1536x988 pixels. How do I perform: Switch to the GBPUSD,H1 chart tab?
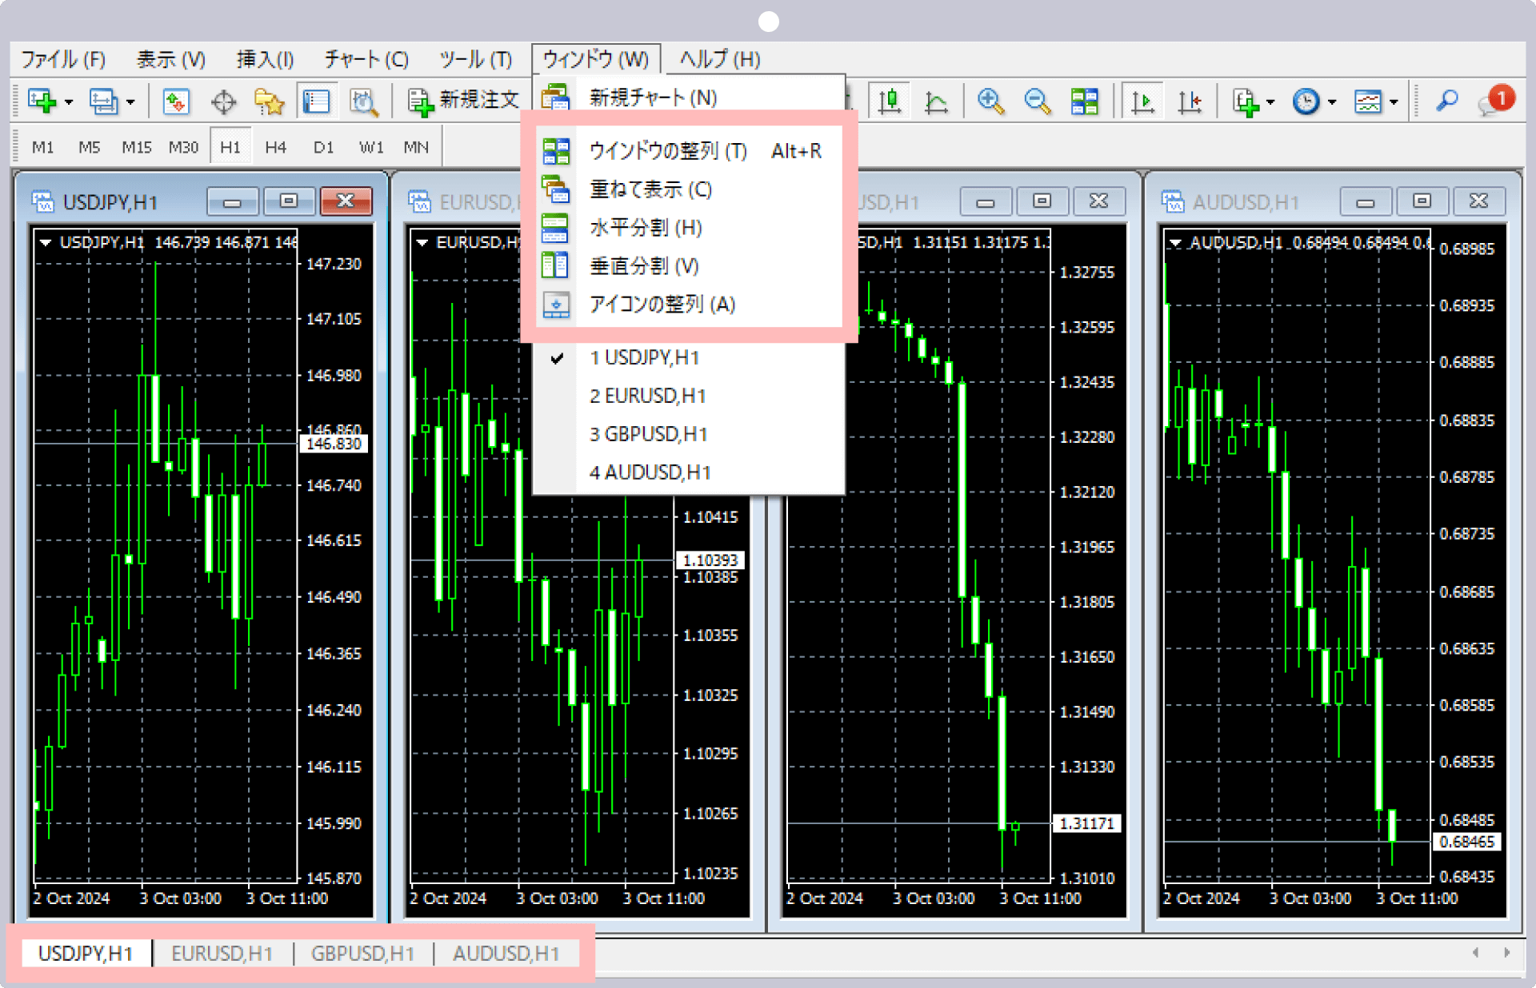(362, 954)
